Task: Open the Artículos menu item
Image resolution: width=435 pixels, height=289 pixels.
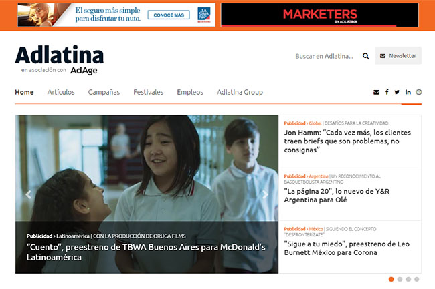Action: [x=61, y=92]
